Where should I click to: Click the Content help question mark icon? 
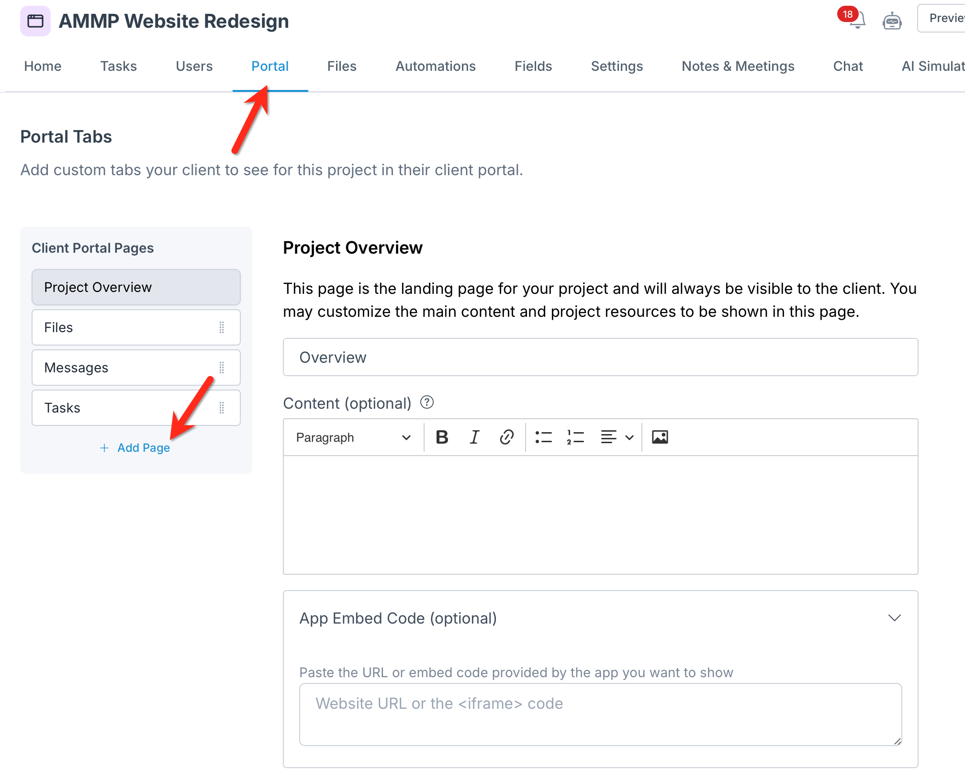point(426,402)
